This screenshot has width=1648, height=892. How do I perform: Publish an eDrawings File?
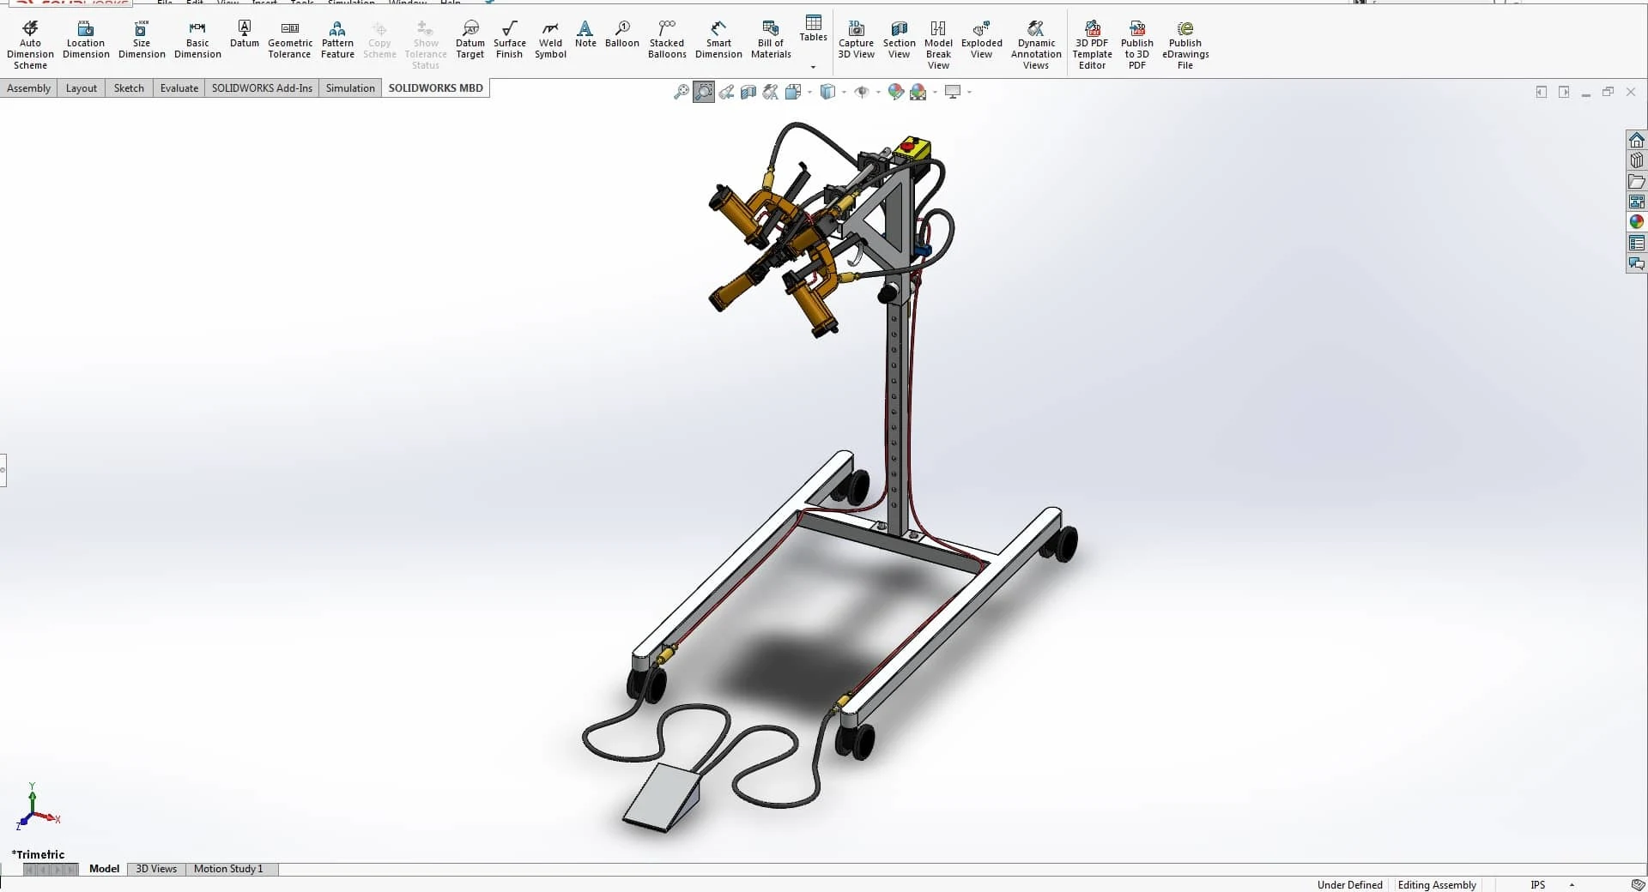[1185, 45]
